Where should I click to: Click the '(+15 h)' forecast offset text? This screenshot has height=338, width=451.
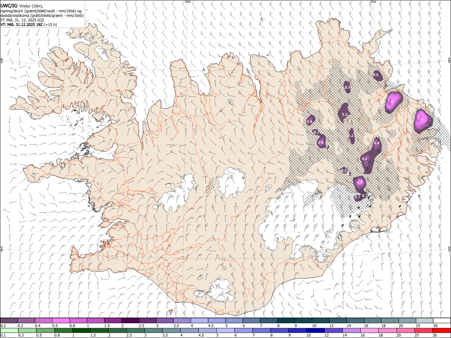click(51, 25)
